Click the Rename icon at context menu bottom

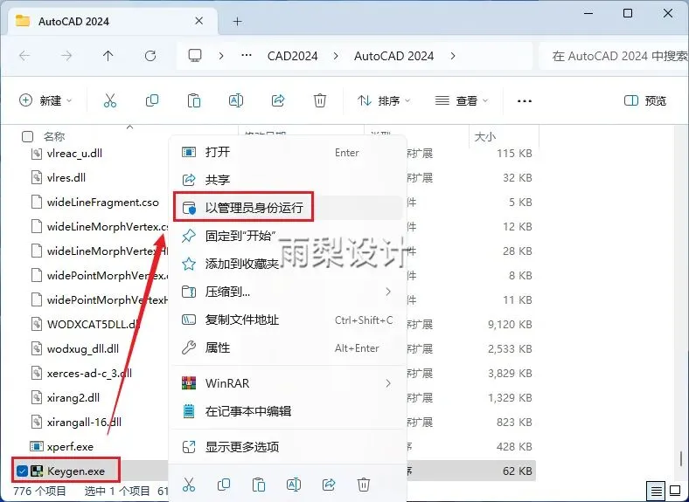[x=293, y=485]
